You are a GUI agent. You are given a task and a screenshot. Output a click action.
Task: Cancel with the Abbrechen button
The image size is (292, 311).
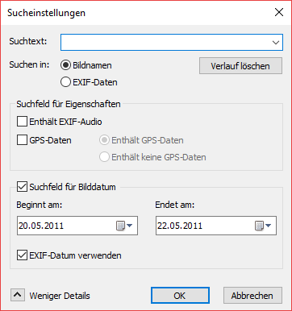pyautogui.click(x=252, y=296)
